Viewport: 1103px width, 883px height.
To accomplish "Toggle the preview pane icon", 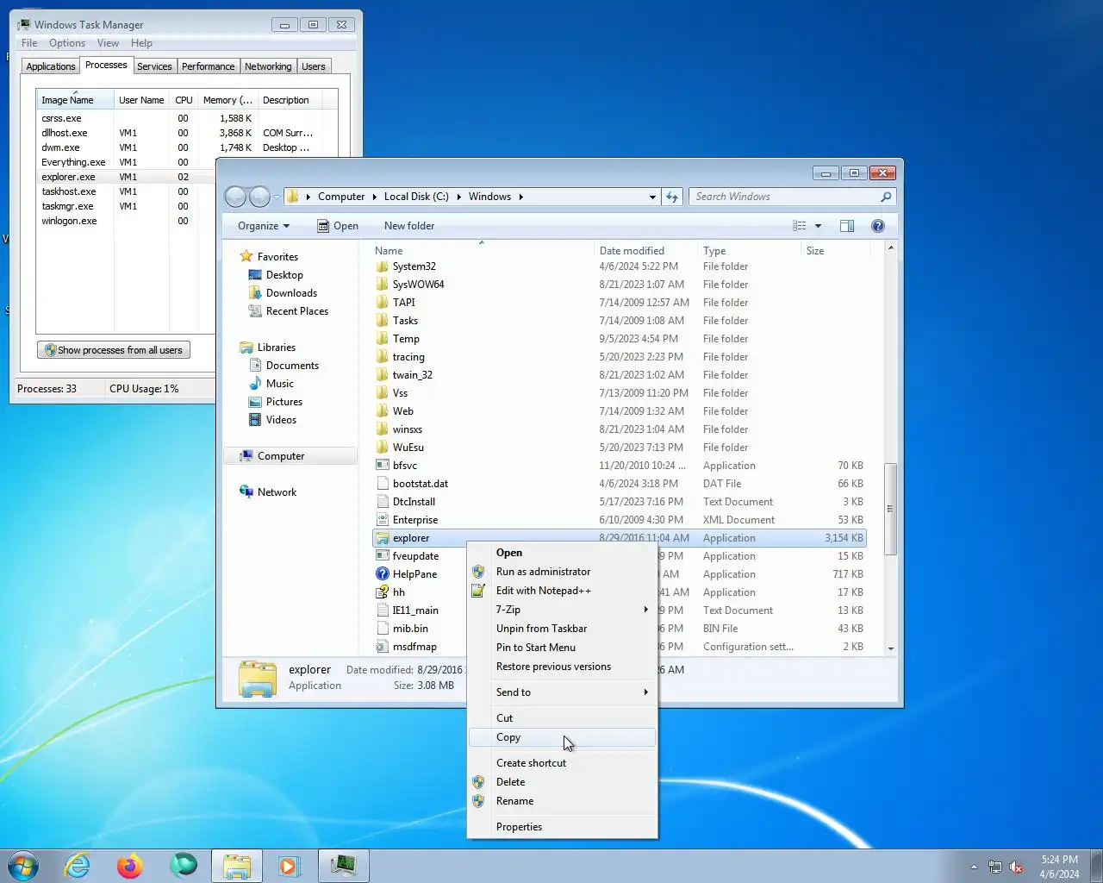I will tap(847, 226).
